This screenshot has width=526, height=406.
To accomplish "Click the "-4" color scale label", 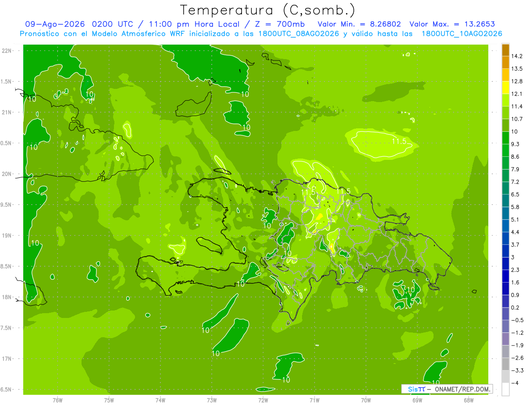I will pyautogui.click(x=515, y=383).
